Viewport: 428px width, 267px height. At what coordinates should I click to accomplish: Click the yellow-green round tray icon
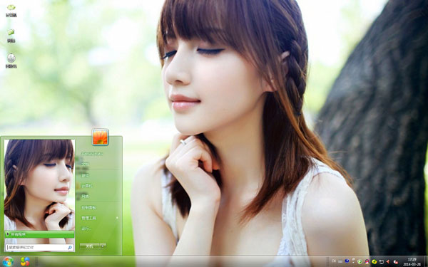[x=374, y=262]
